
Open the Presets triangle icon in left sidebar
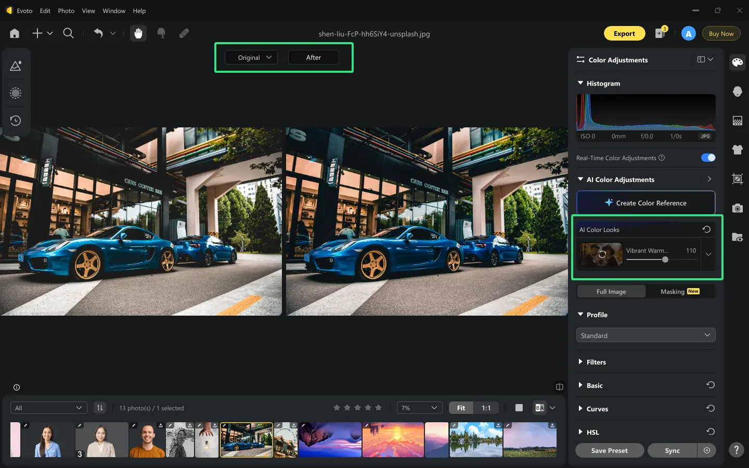(16, 66)
